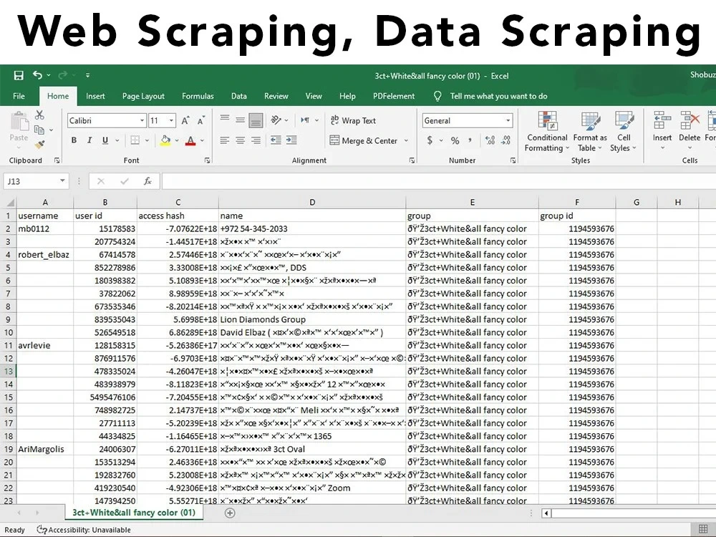716x537 pixels.
Task: Toggle center alignment for the cell
Action: click(241, 140)
